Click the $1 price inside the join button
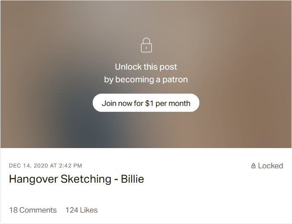 149,103
